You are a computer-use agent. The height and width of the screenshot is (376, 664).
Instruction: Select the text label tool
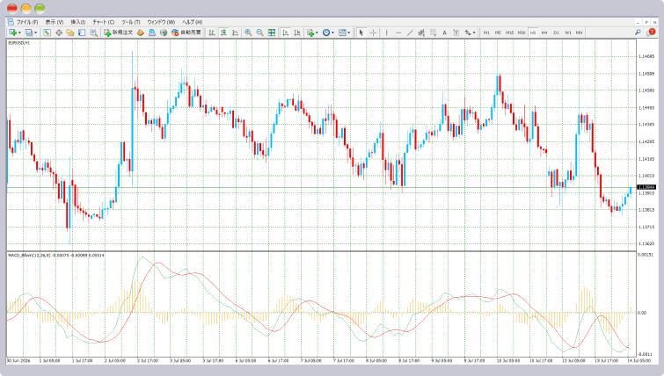[456, 33]
